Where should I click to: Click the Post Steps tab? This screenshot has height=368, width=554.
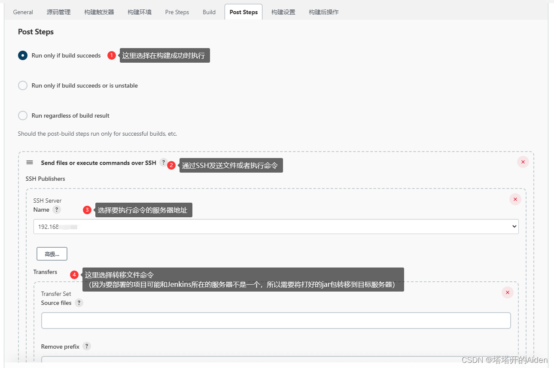pos(244,12)
